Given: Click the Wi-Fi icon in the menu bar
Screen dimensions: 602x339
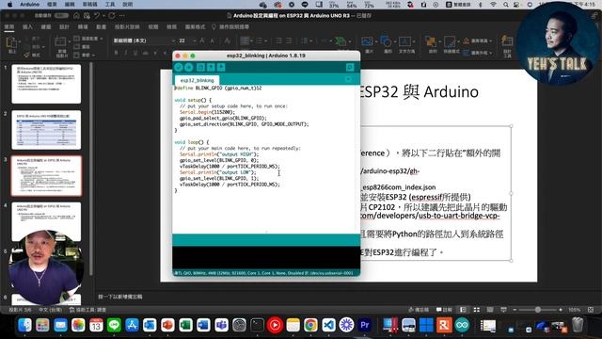Looking at the screenshot, I should pyautogui.click(x=493, y=4).
